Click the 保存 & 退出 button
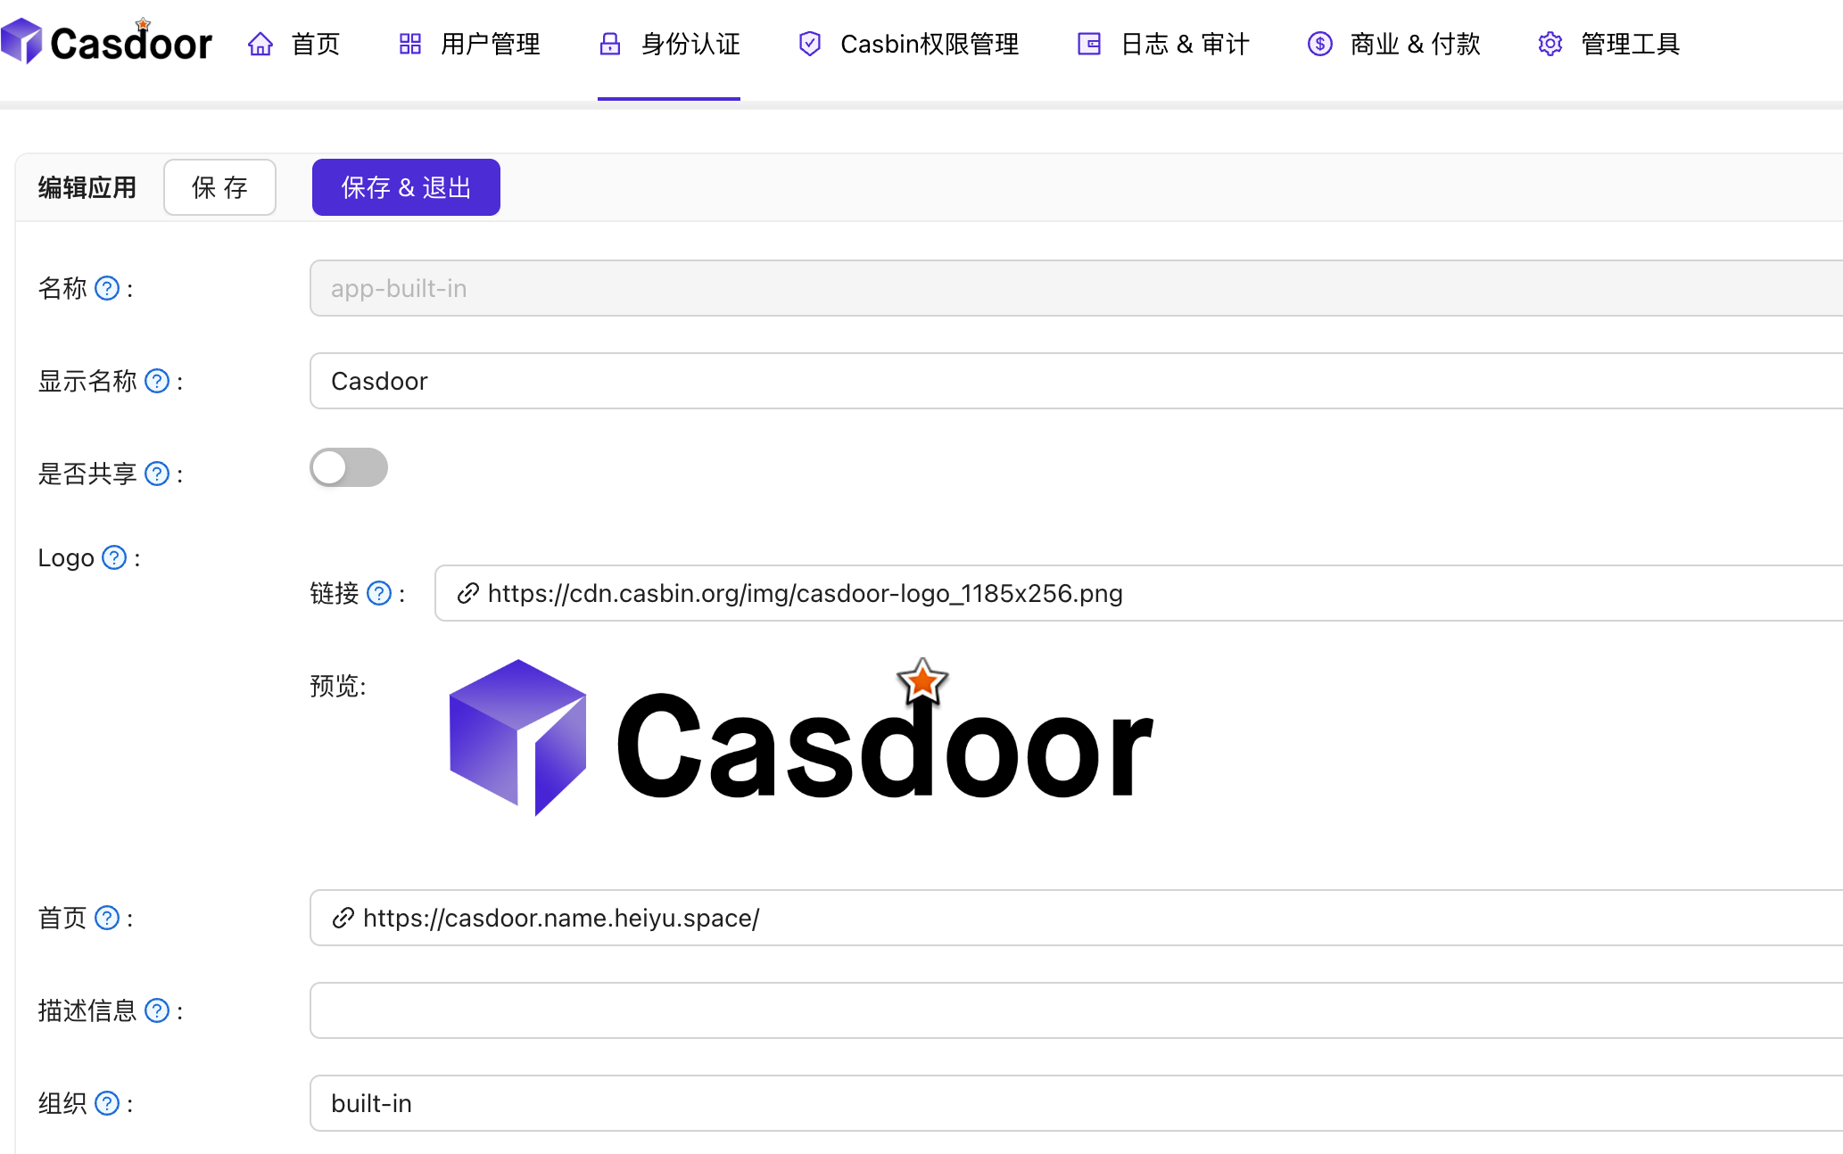1843x1154 pixels. (406, 187)
